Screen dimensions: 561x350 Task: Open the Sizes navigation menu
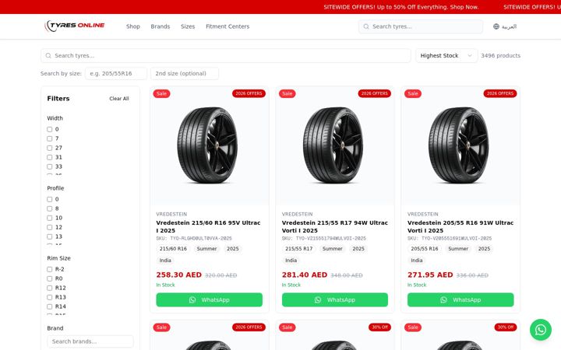click(x=188, y=26)
